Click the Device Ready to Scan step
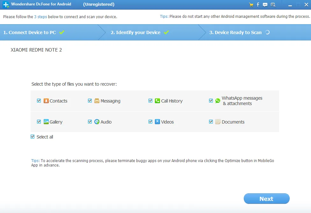Screen dimensions: 311x213 pos(235,32)
